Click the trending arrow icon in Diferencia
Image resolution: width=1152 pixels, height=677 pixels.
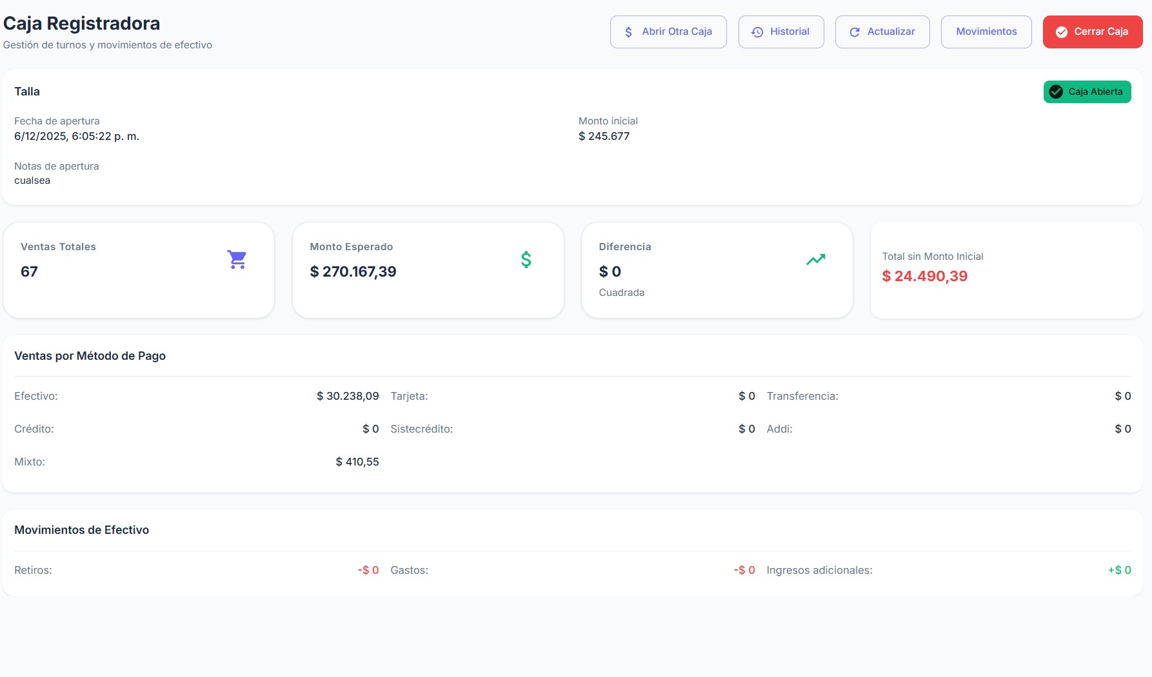coord(815,259)
